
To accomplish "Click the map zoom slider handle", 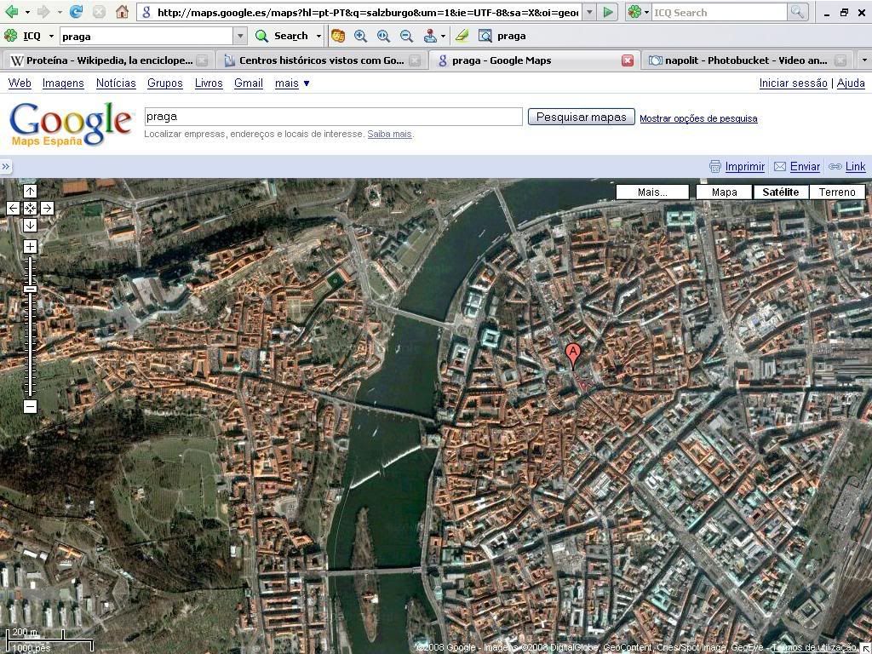I will [30, 290].
